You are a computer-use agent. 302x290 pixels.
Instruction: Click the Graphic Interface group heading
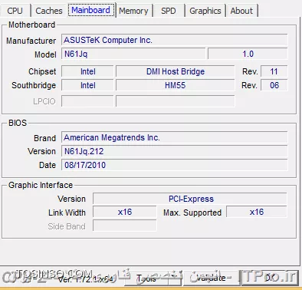pyautogui.click(x=41, y=185)
